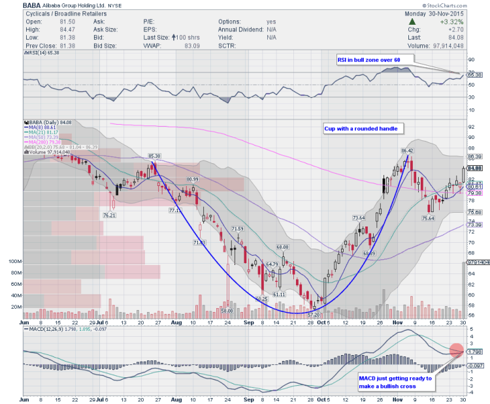Click the 'Sep' label on price panel date axis
This screenshot has height=404, width=490.
[x=249, y=322]
